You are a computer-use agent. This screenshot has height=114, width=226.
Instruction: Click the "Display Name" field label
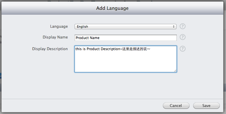(x=55, y=37)
